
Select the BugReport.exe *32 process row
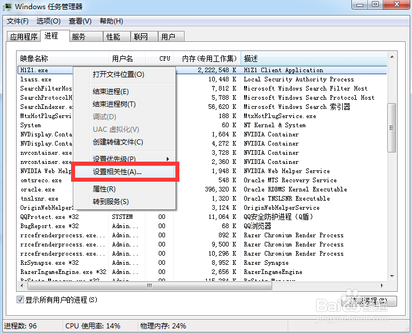pos(202,226)
